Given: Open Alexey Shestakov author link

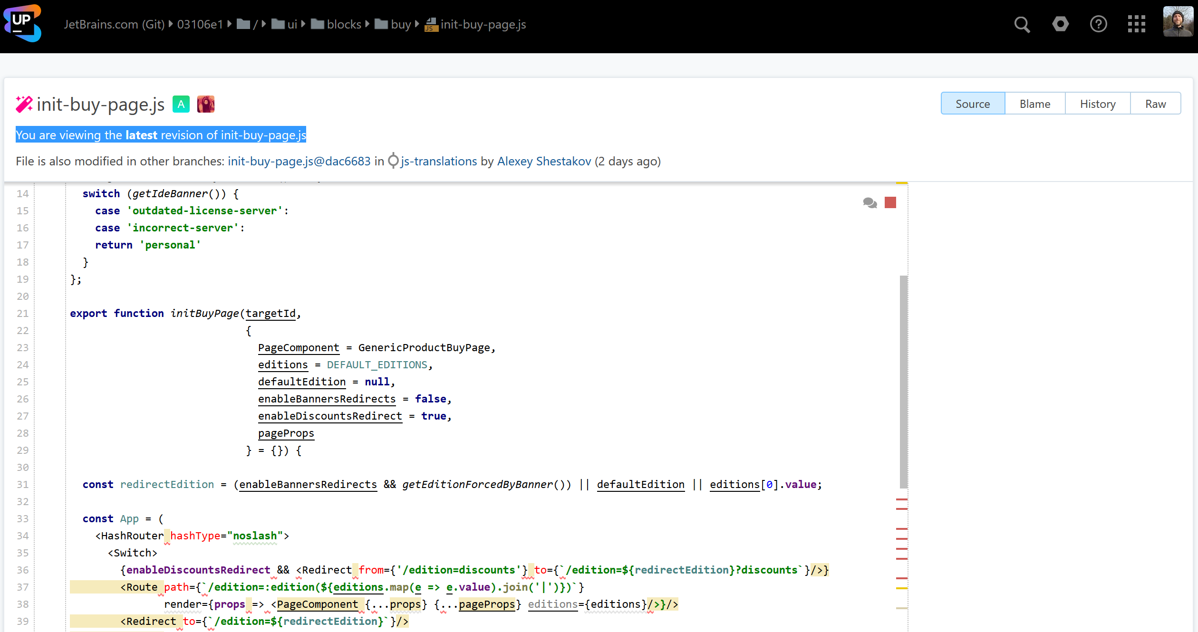Looking at the screenshot, I should coord(544,162).
